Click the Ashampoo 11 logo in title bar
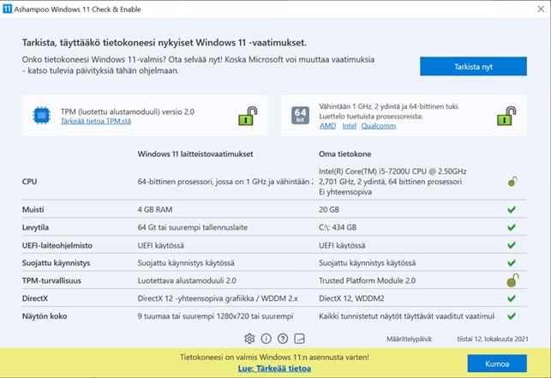Screen dimensions: 551x378 point(7,9)
